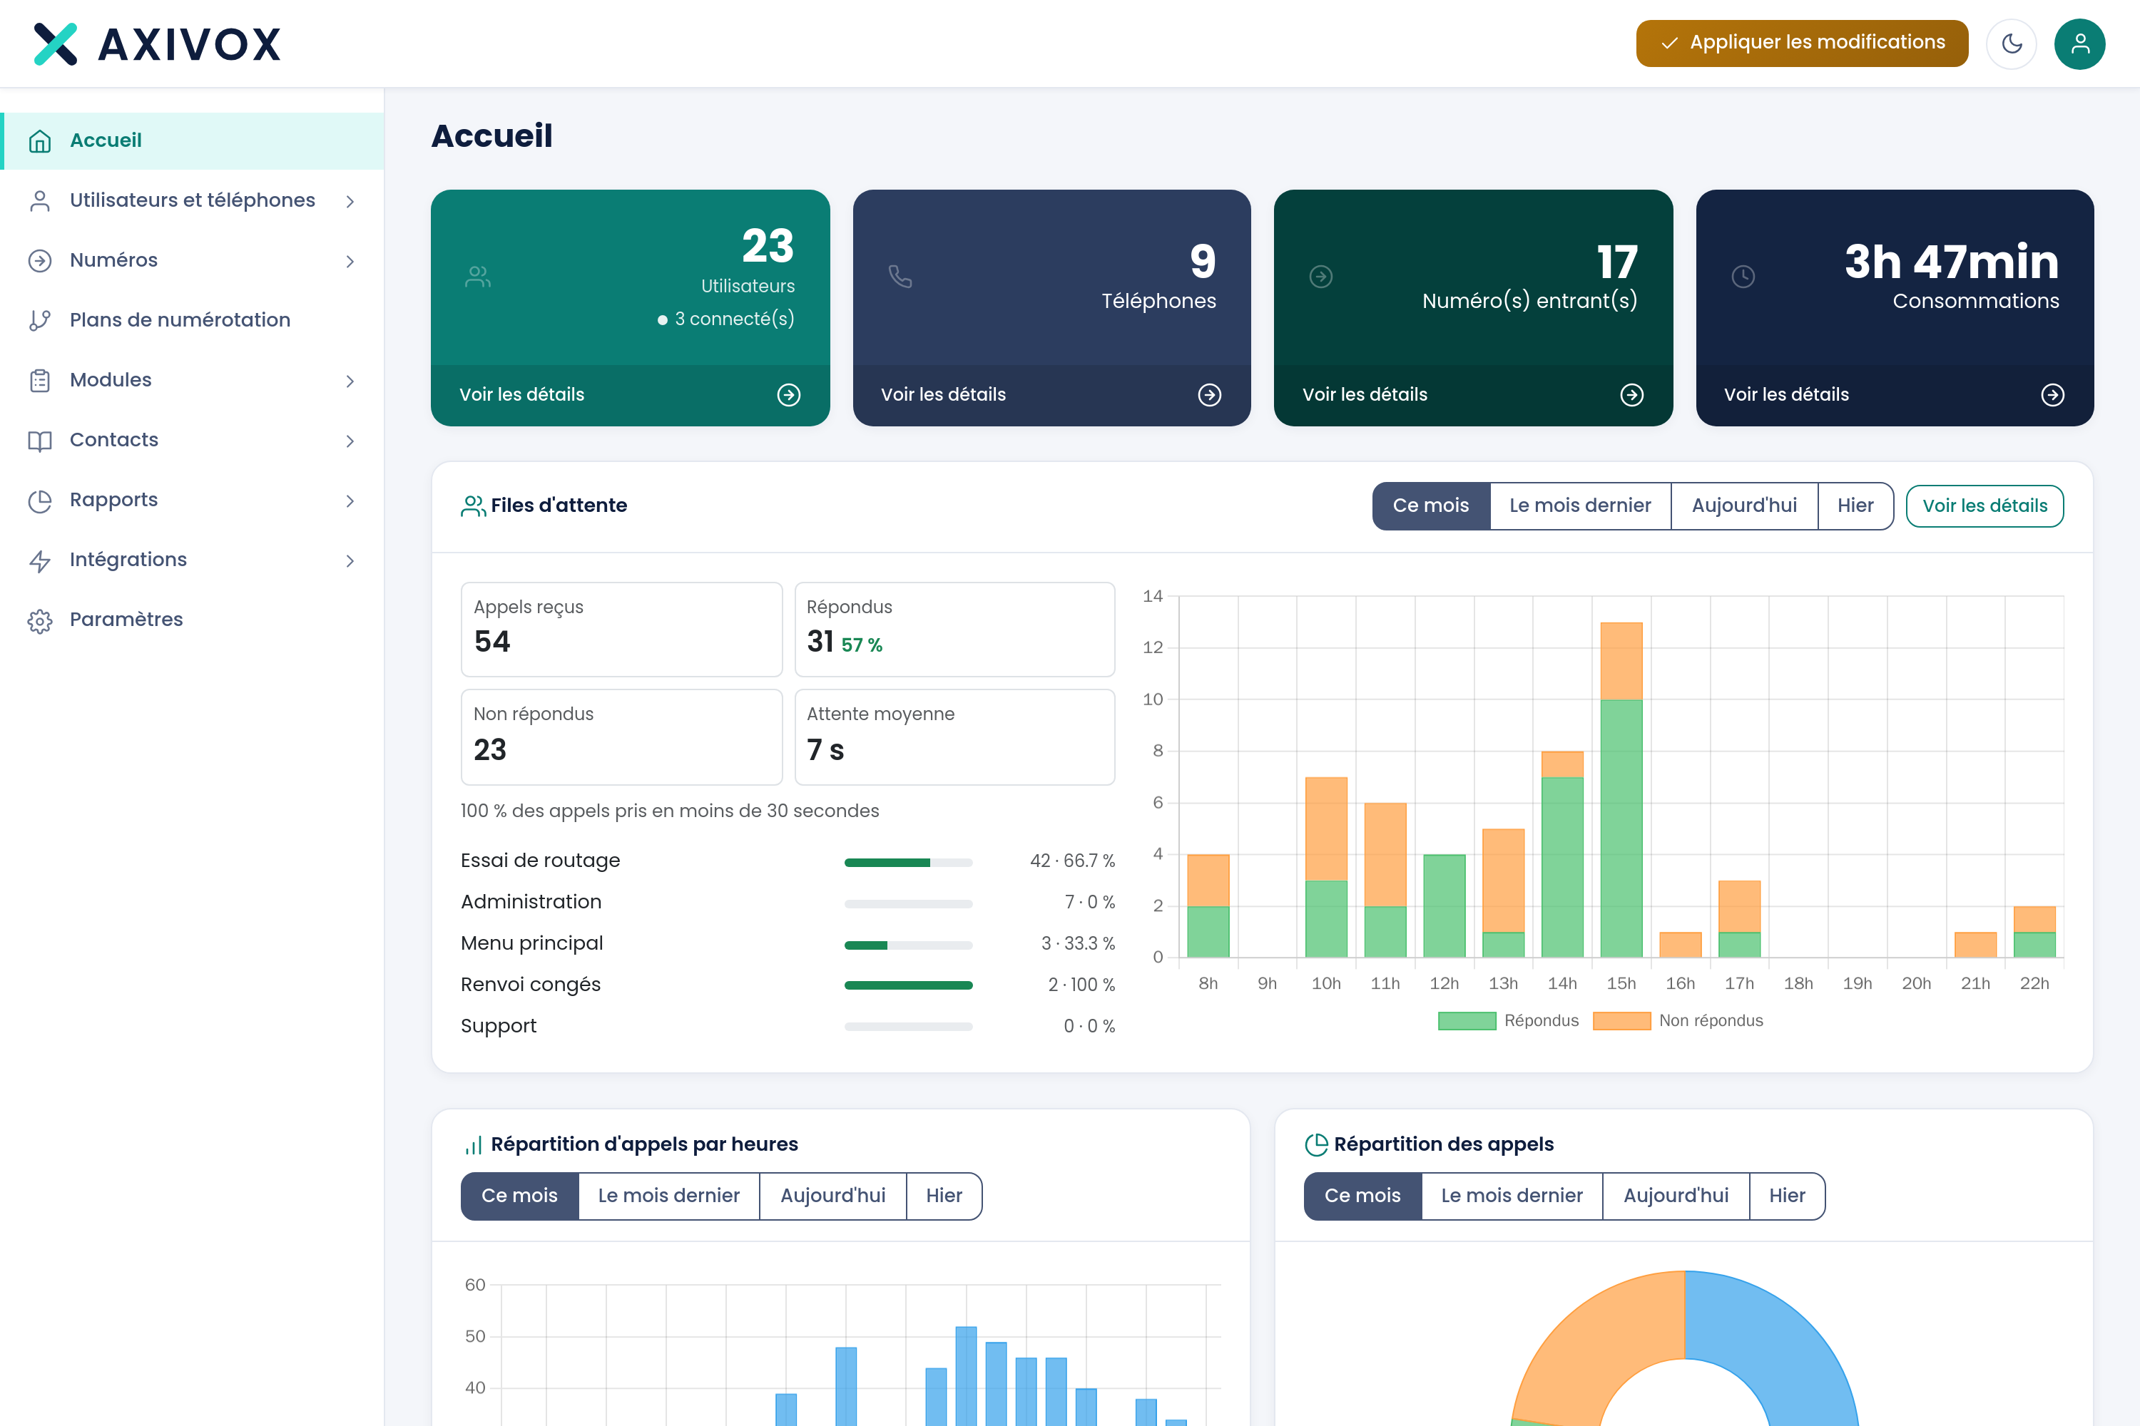Select Hier in Répartition des appels
Screen dimensions: 2140x1426
[x=1787, y=1196]
